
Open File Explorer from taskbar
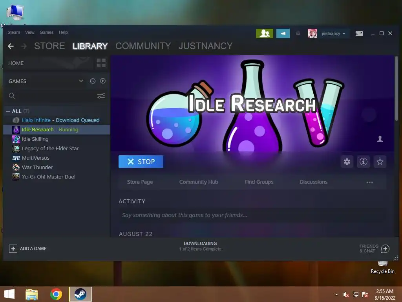tap(32, 294)
